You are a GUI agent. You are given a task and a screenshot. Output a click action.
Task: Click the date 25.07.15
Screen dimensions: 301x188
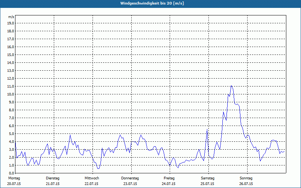pyautogui.click(x=207, y=184)
